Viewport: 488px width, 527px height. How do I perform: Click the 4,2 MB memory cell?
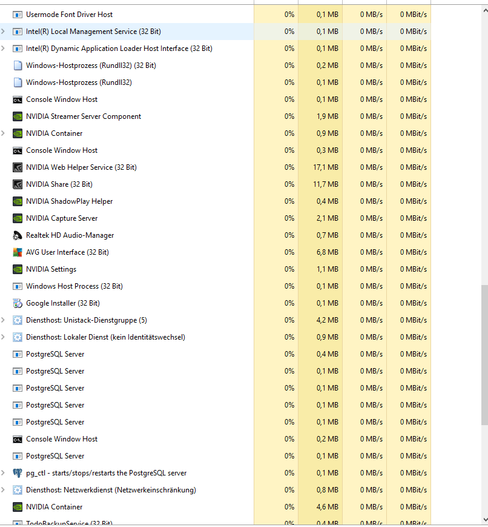(320, 320)
